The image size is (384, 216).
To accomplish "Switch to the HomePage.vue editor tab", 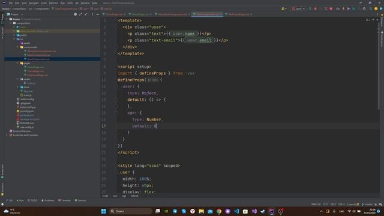I will click(114, 14).
